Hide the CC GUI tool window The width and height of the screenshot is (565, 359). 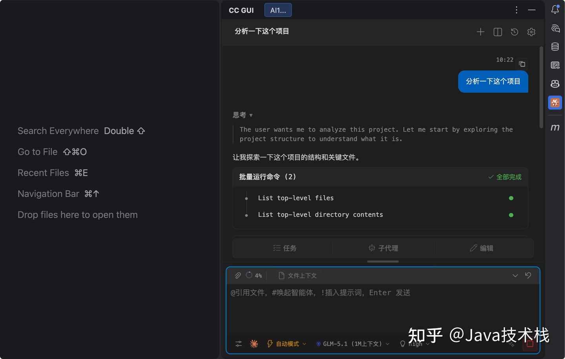[x=532, y=10]
